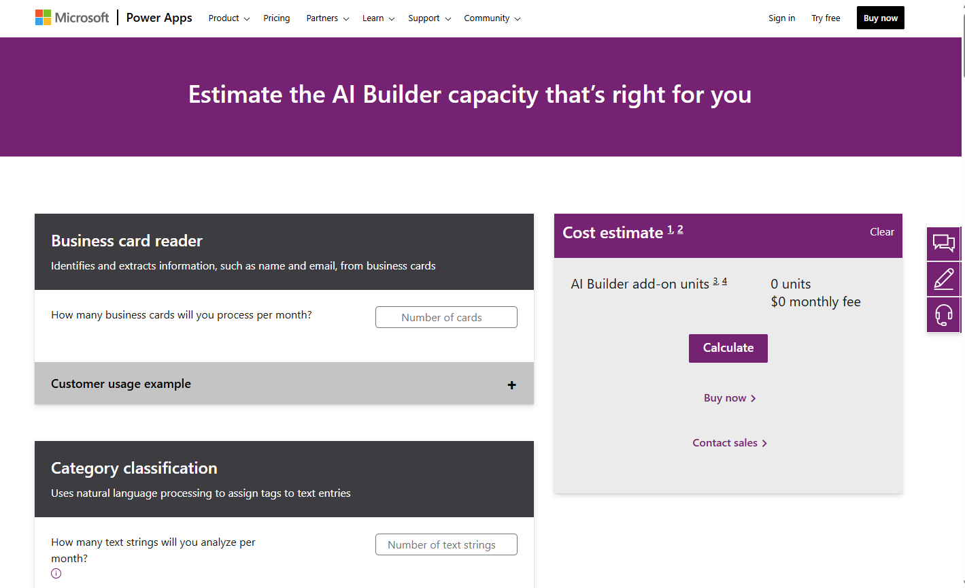Open footnote 3 next to add-on units

pyautogui.click(x=715, y=281)
